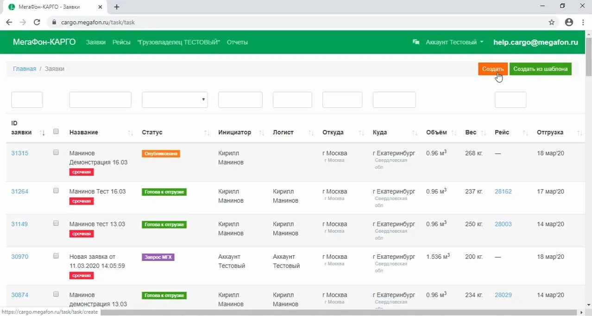
Task: Sort by Объём column arrows
Action: 454,133
